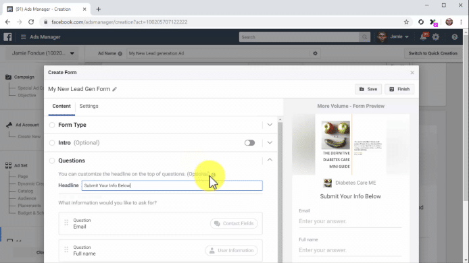
Task: Open the browser three-dot menu
Action: pyautogui.click(x=461, y=22)
